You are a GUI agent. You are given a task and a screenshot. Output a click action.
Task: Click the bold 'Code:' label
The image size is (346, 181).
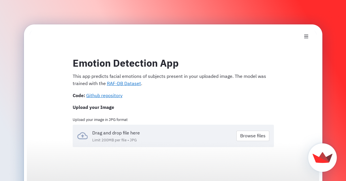pos(79,96)
